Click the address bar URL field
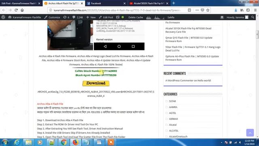 pyautogui.click(x=117, y=10)
